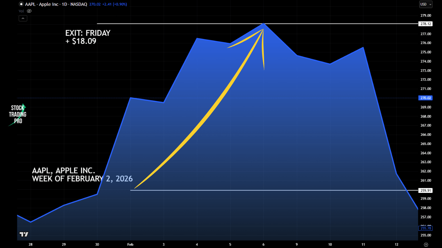Select the Vol indicator label

(21, 11)
